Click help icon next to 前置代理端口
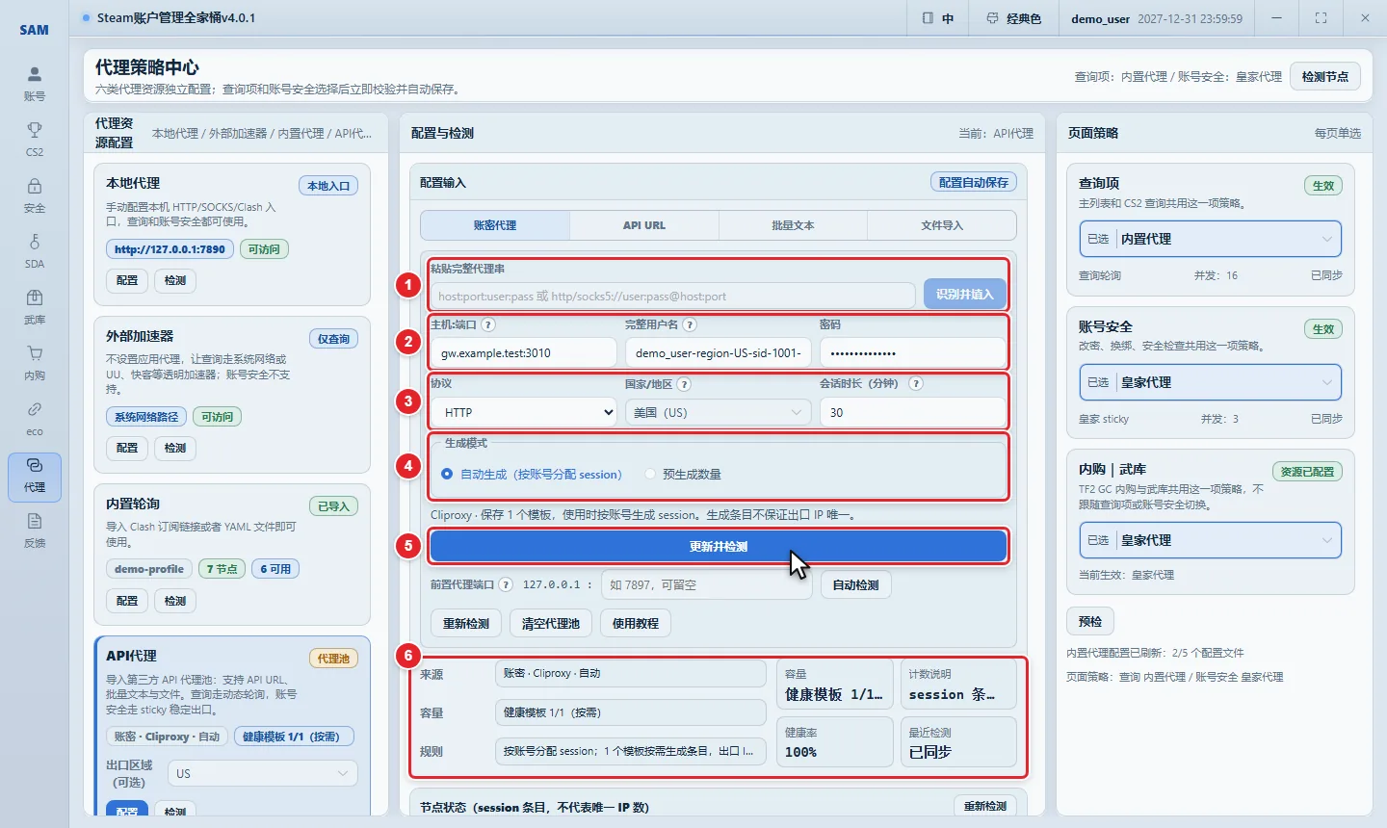The image size is (1387, 828). coord(506,584)
